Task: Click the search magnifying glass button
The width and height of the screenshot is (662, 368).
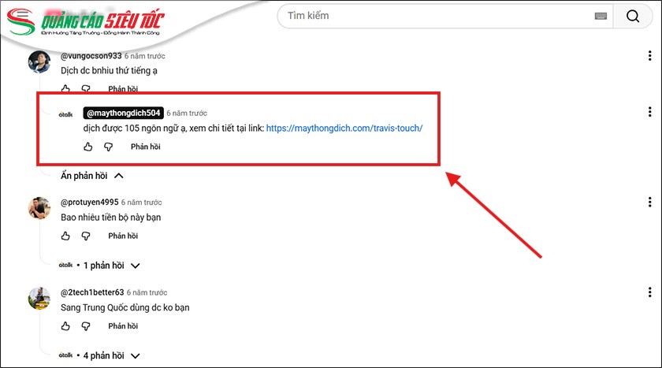Action: 633,16
